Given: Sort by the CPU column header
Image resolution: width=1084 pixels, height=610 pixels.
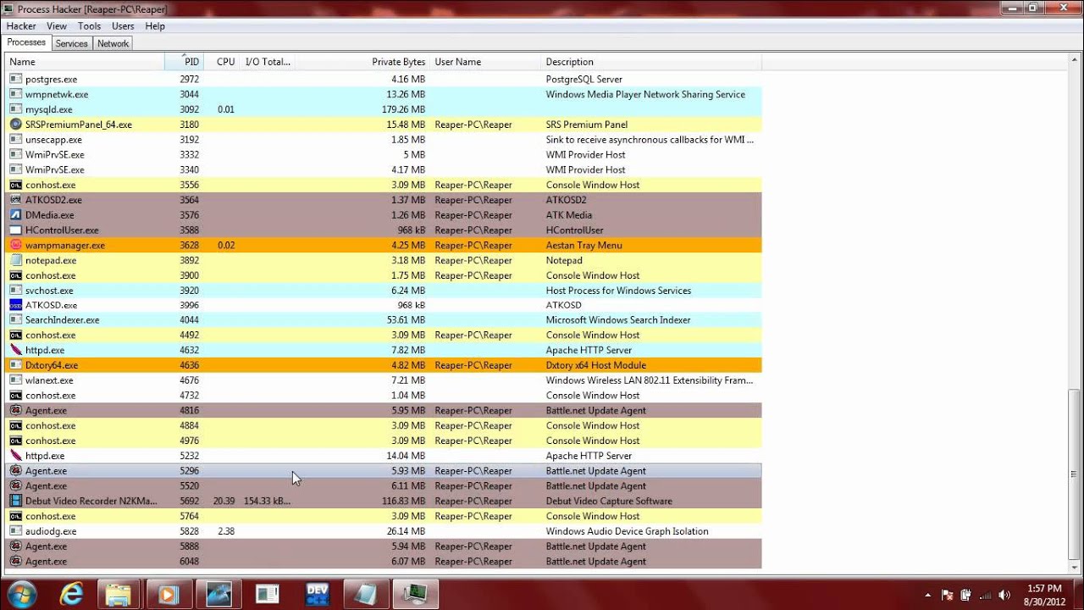Looking at the screenshot, I should point(222,62).
